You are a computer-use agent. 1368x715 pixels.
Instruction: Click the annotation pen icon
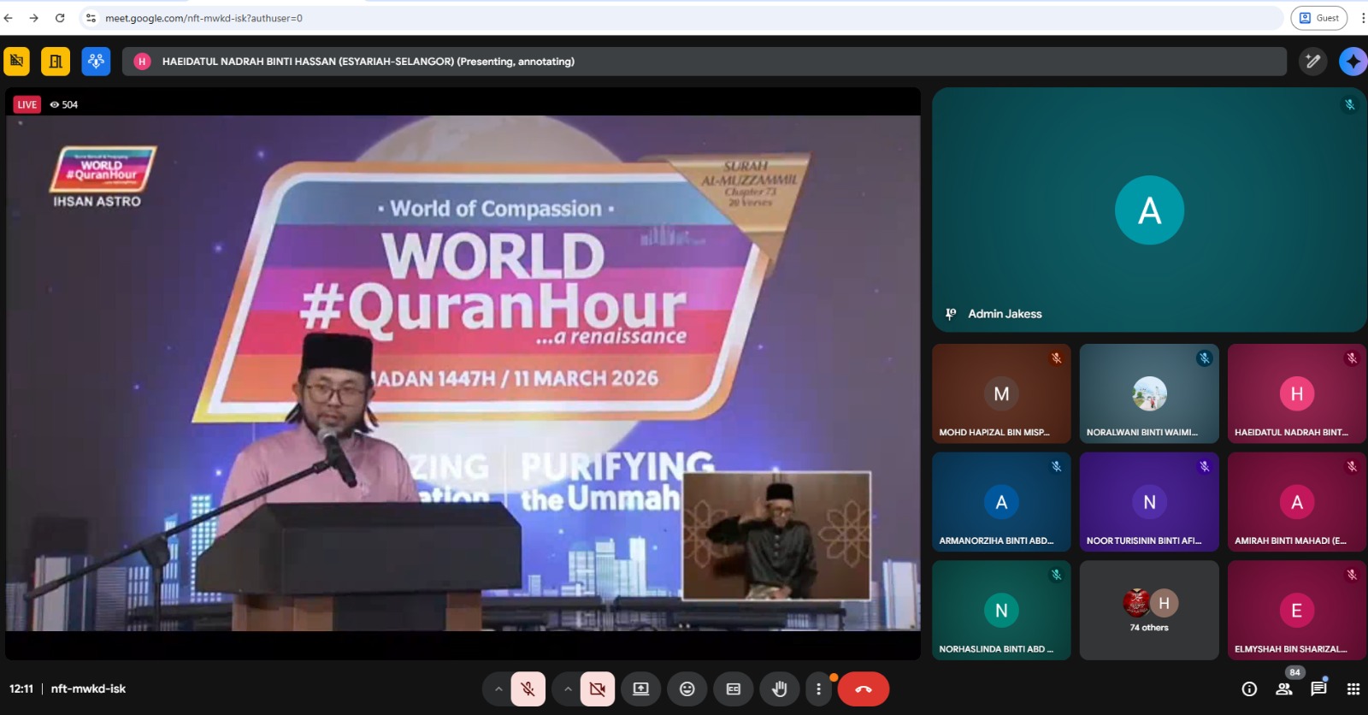[x=1312, y=62]
